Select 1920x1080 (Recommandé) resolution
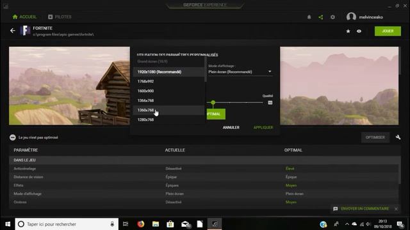This screenshot has height=230, width=410. [x=169, y=72]
